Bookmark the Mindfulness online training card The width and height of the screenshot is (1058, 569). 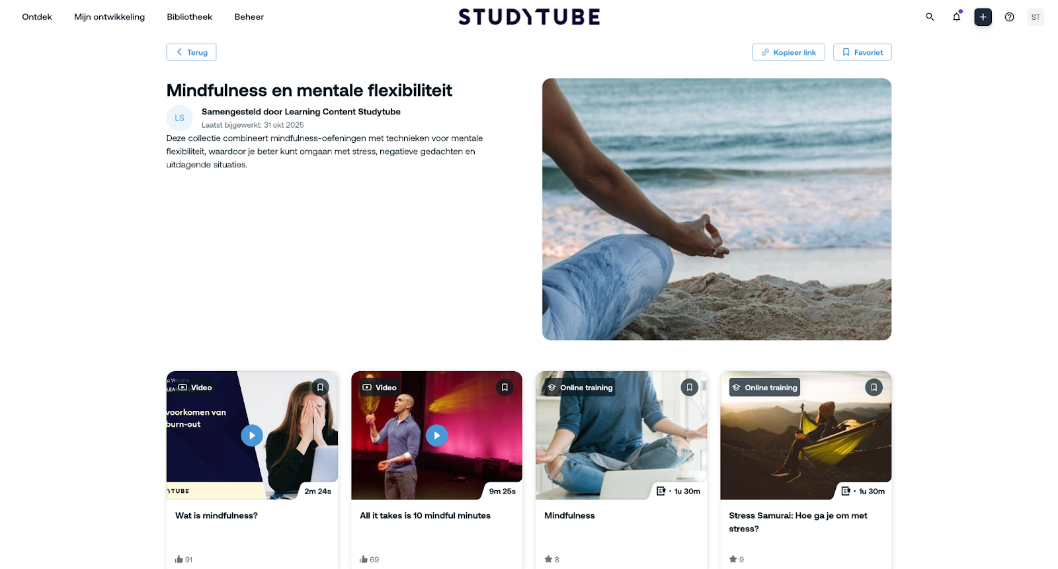point(689,387)
